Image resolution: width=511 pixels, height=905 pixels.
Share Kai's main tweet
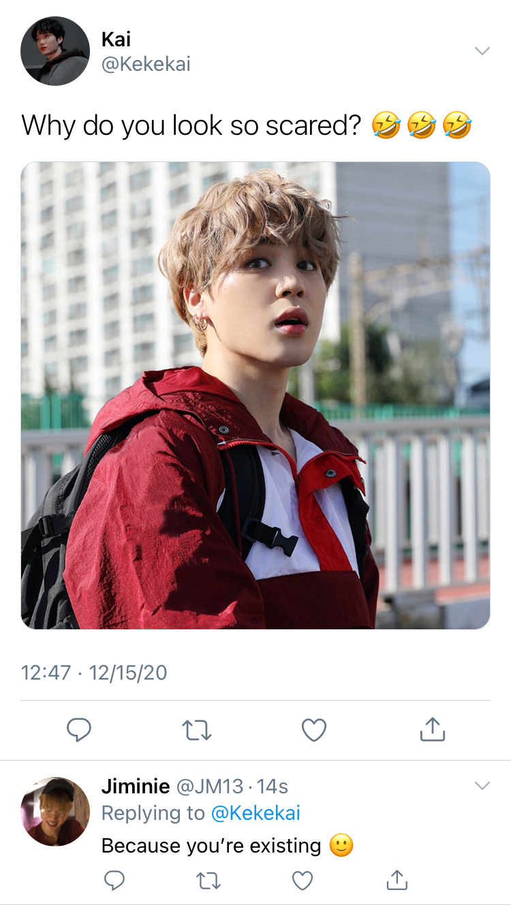(432, 729)
